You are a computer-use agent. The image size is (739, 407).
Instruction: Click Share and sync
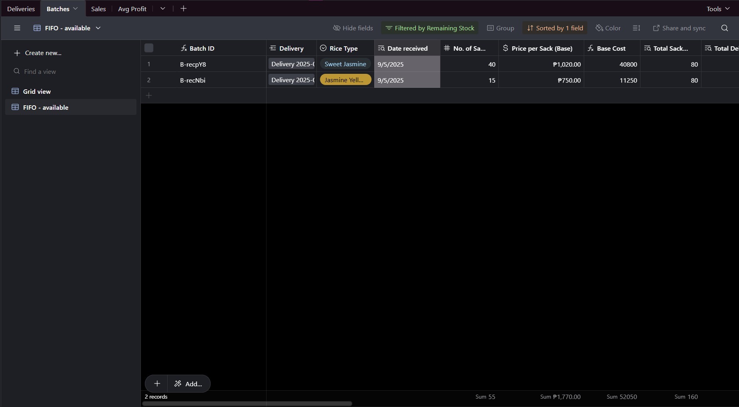coord(679,28)
